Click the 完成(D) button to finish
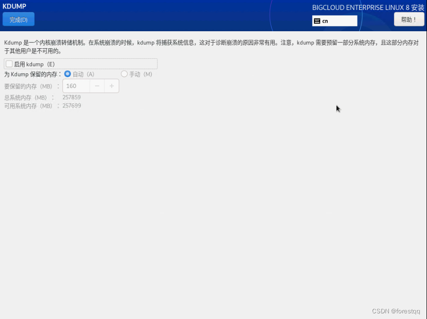The image size is (427, 319). pos(18,19)
